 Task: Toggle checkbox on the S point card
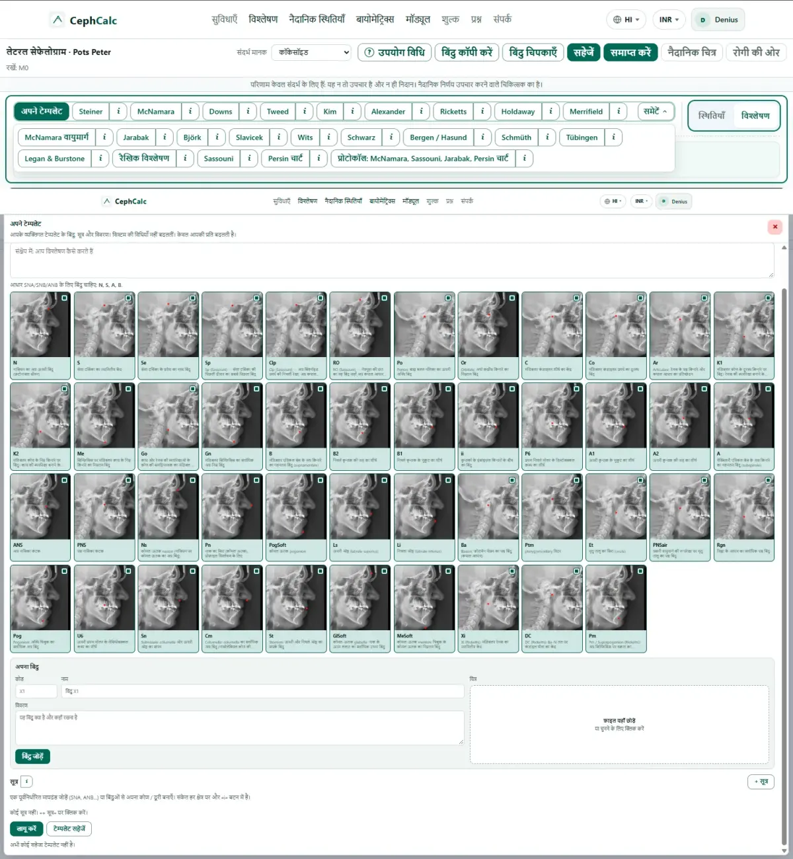(x=128, y=298)
